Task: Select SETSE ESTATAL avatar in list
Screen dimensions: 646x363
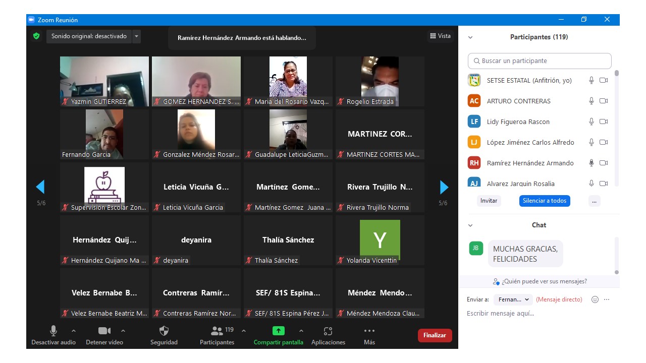Action: coord(474,80)
